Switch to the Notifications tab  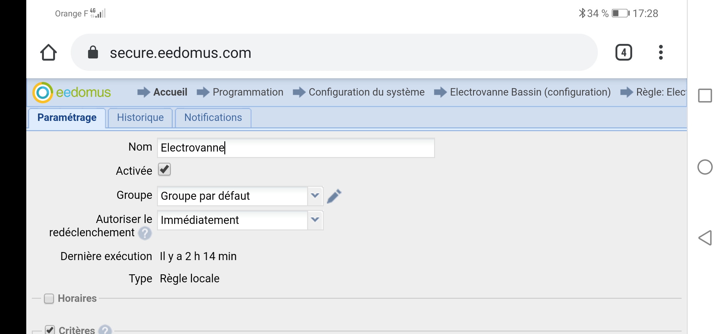[213, 118]
